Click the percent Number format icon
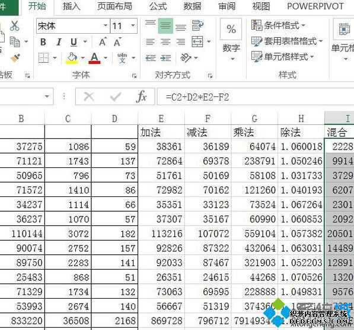The height and width of the screenshot is (330, 354). (231, 29)
